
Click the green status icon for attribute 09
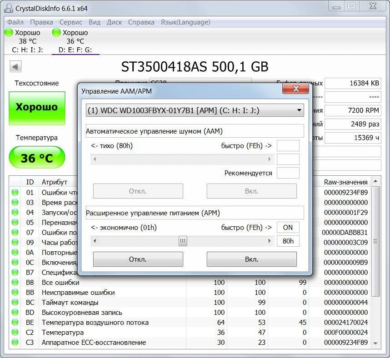tap(15, 243)
